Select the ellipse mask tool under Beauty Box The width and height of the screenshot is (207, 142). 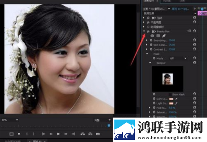152,36
